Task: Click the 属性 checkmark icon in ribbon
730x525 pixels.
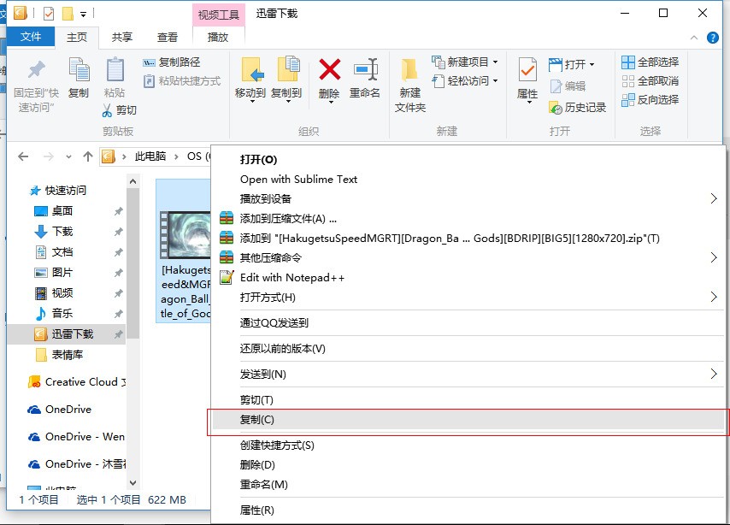Action: [527, 70]
